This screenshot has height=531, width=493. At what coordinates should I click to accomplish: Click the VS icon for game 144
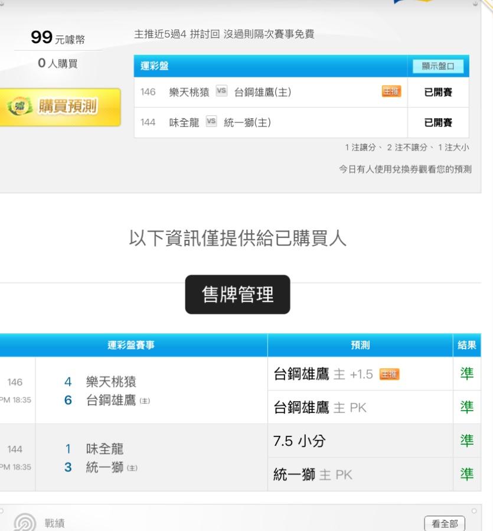[211, 121]
